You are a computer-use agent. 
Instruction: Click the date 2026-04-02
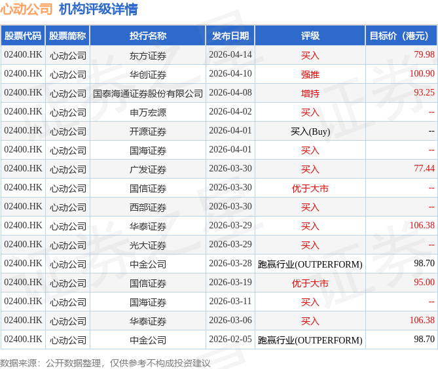pyautogui.click(x=230, y=112)
